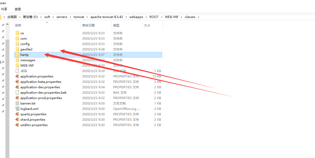Click the ueditor.properties file icon
The width and height of the screenshot is (315, 158).
point(17,125)
